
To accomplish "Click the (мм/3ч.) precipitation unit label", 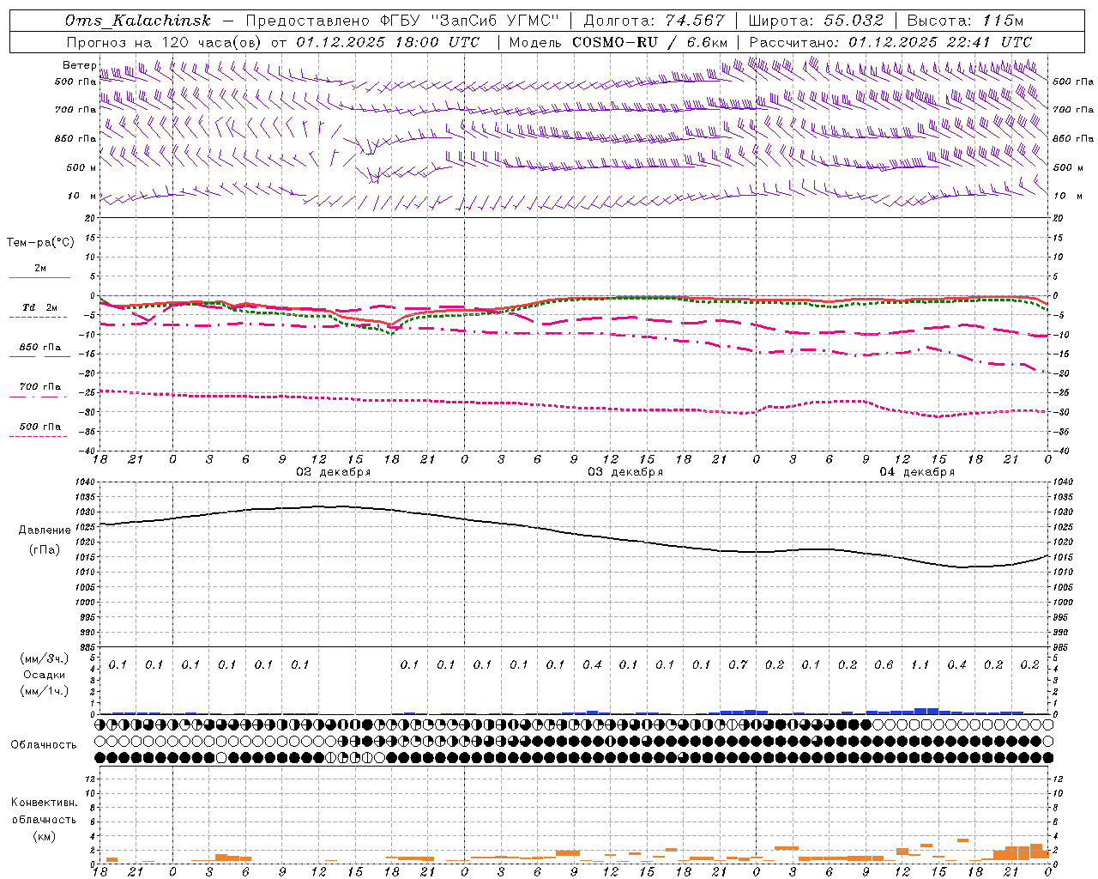I will pos(45,658).
